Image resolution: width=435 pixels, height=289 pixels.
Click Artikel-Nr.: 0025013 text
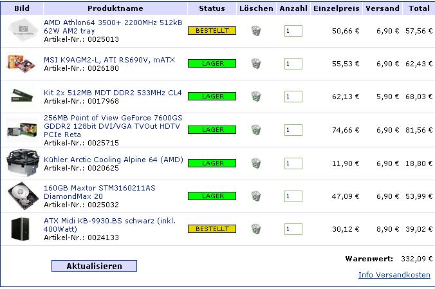tap(81, 39)
